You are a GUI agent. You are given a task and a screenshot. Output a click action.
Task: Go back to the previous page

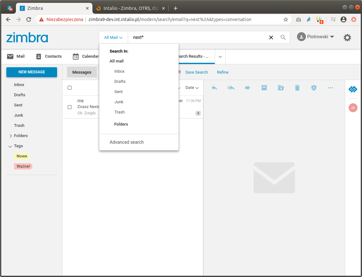(x=8, y=20)
